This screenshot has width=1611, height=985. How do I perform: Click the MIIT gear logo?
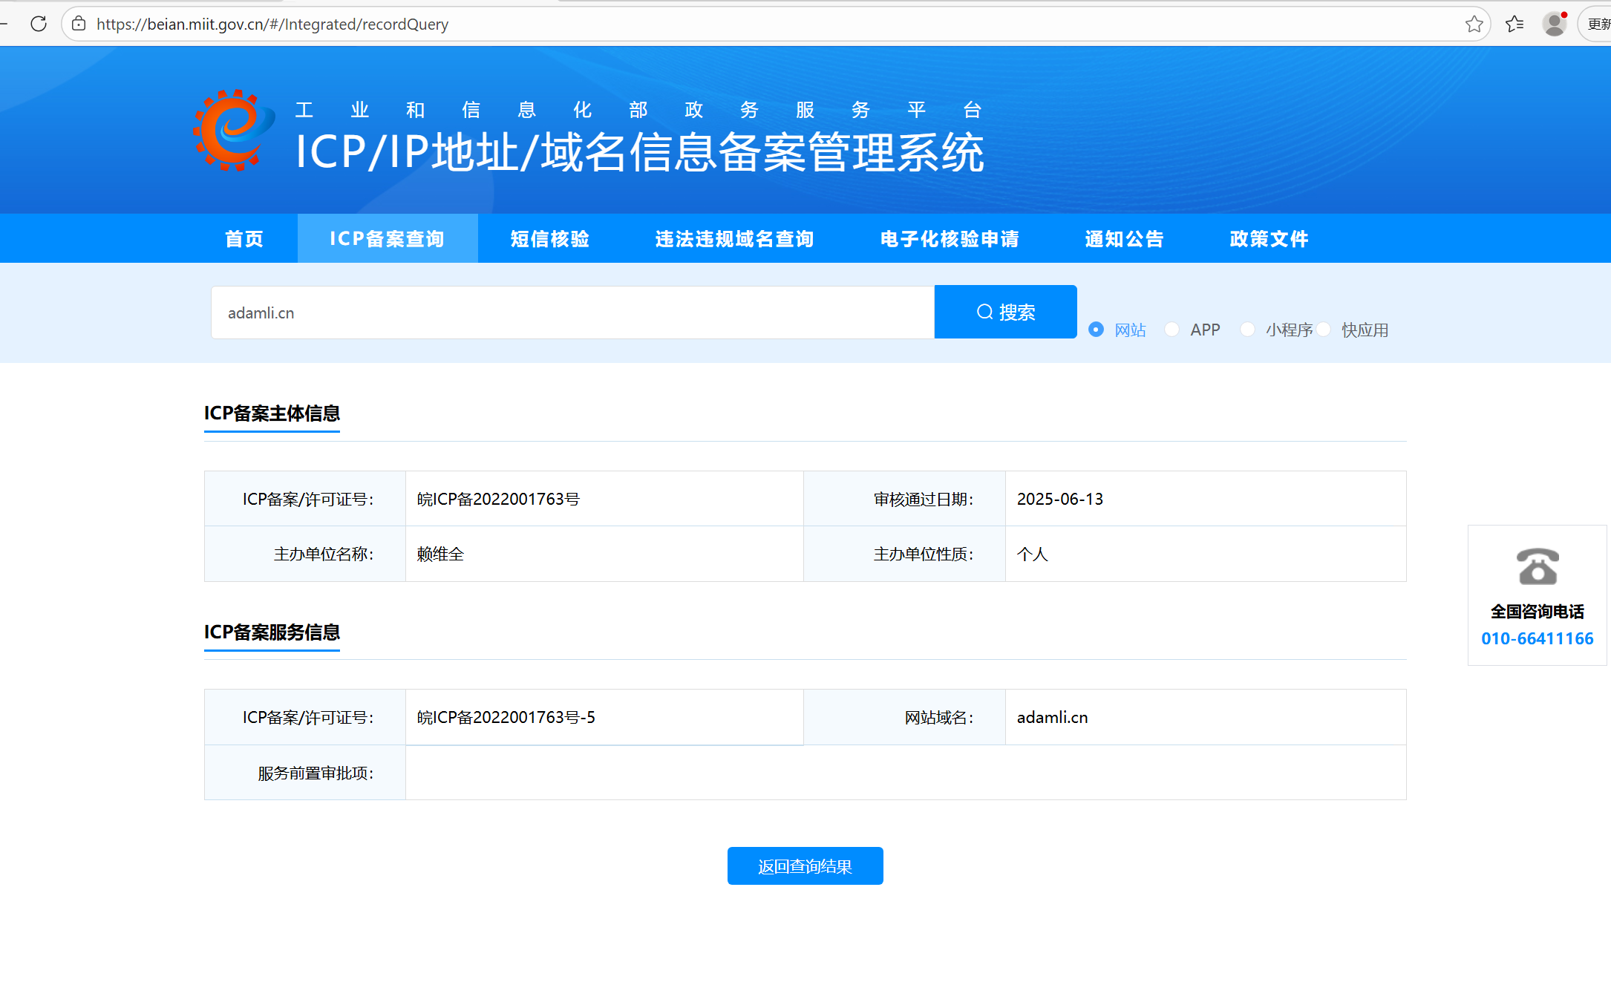pos(232,131)
